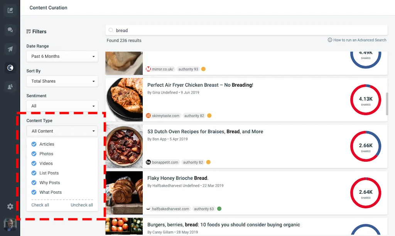Open the Date Range dropdown

pyautogui.click(x=62, y=56)
